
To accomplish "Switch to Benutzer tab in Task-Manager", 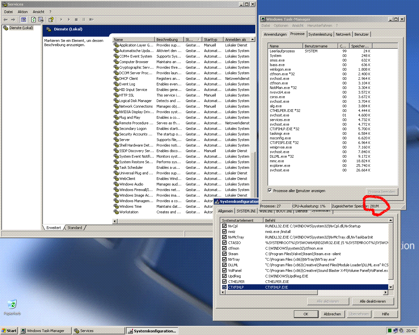I will [361, 34].
